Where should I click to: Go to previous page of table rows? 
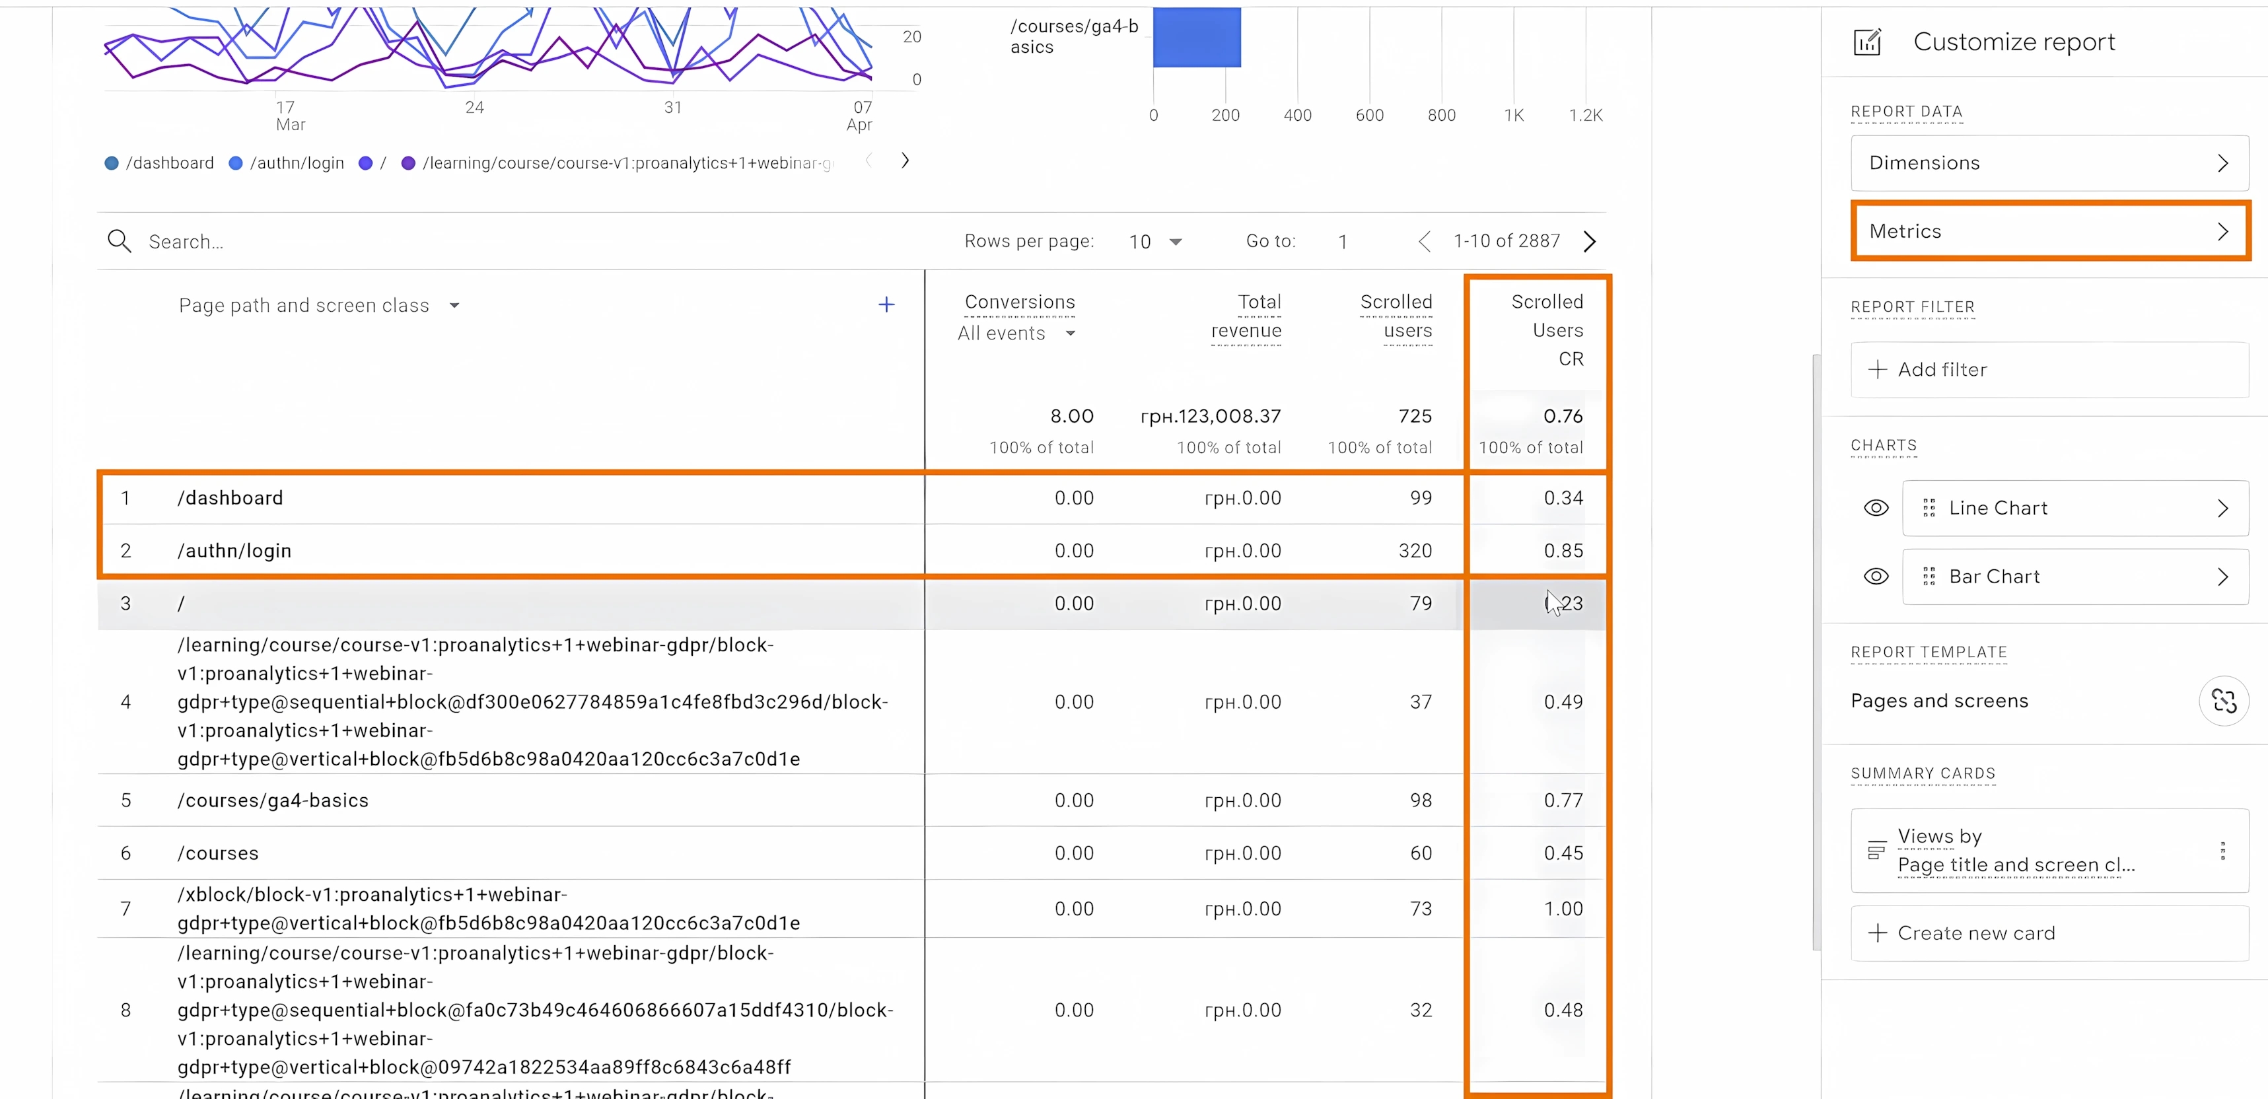(1425, 241)
